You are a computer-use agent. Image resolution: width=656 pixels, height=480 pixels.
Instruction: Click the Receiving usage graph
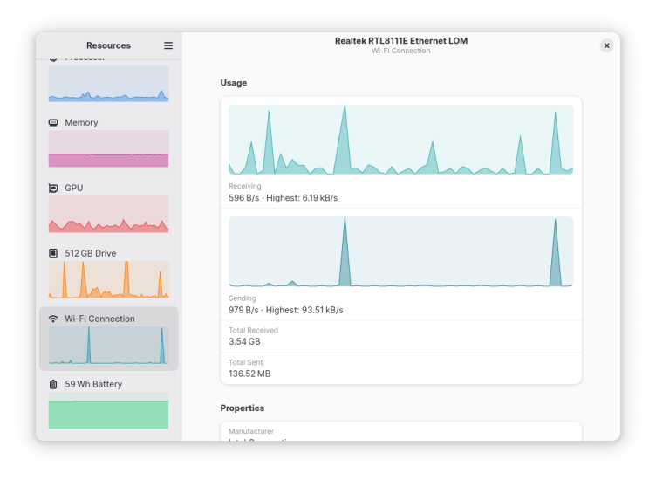pyautogui.click(x=400, y=140)
